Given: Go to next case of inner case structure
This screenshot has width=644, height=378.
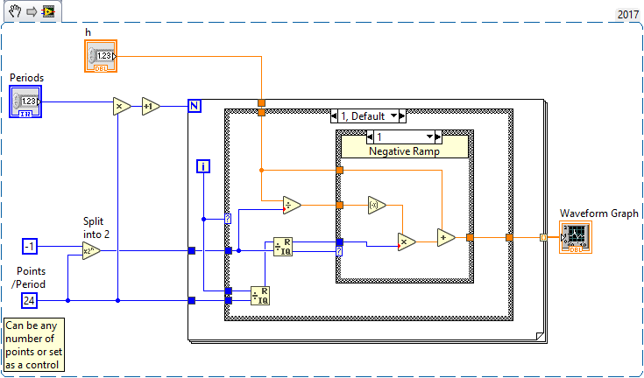Looking at the screenshot, I should [439, 136].
